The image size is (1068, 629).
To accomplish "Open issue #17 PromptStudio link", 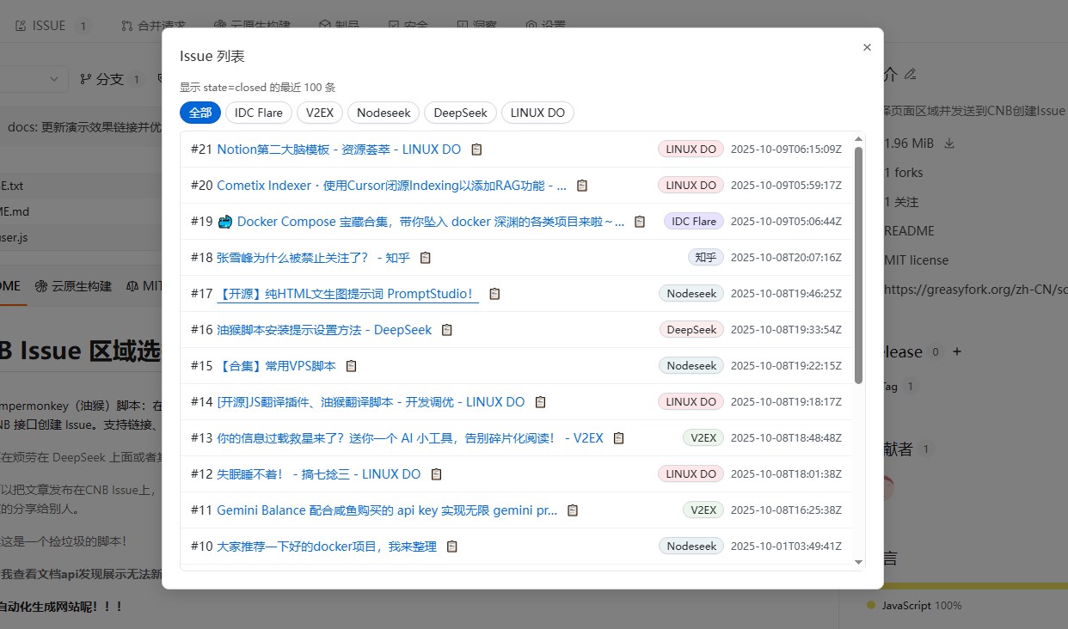I will (347, 294).
